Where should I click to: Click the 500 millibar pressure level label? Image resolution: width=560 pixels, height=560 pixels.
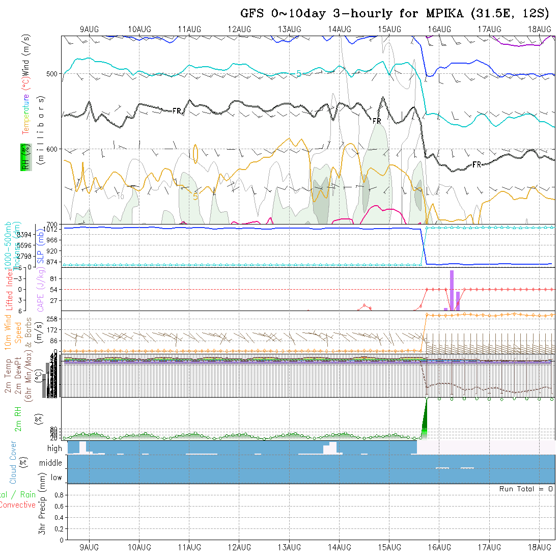tap(52, 74)
